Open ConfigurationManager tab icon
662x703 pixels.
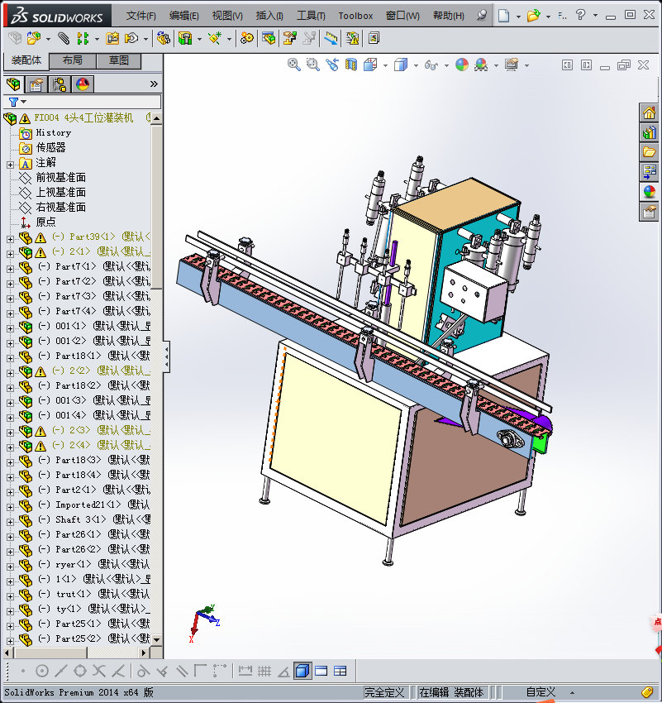[60, 84]
